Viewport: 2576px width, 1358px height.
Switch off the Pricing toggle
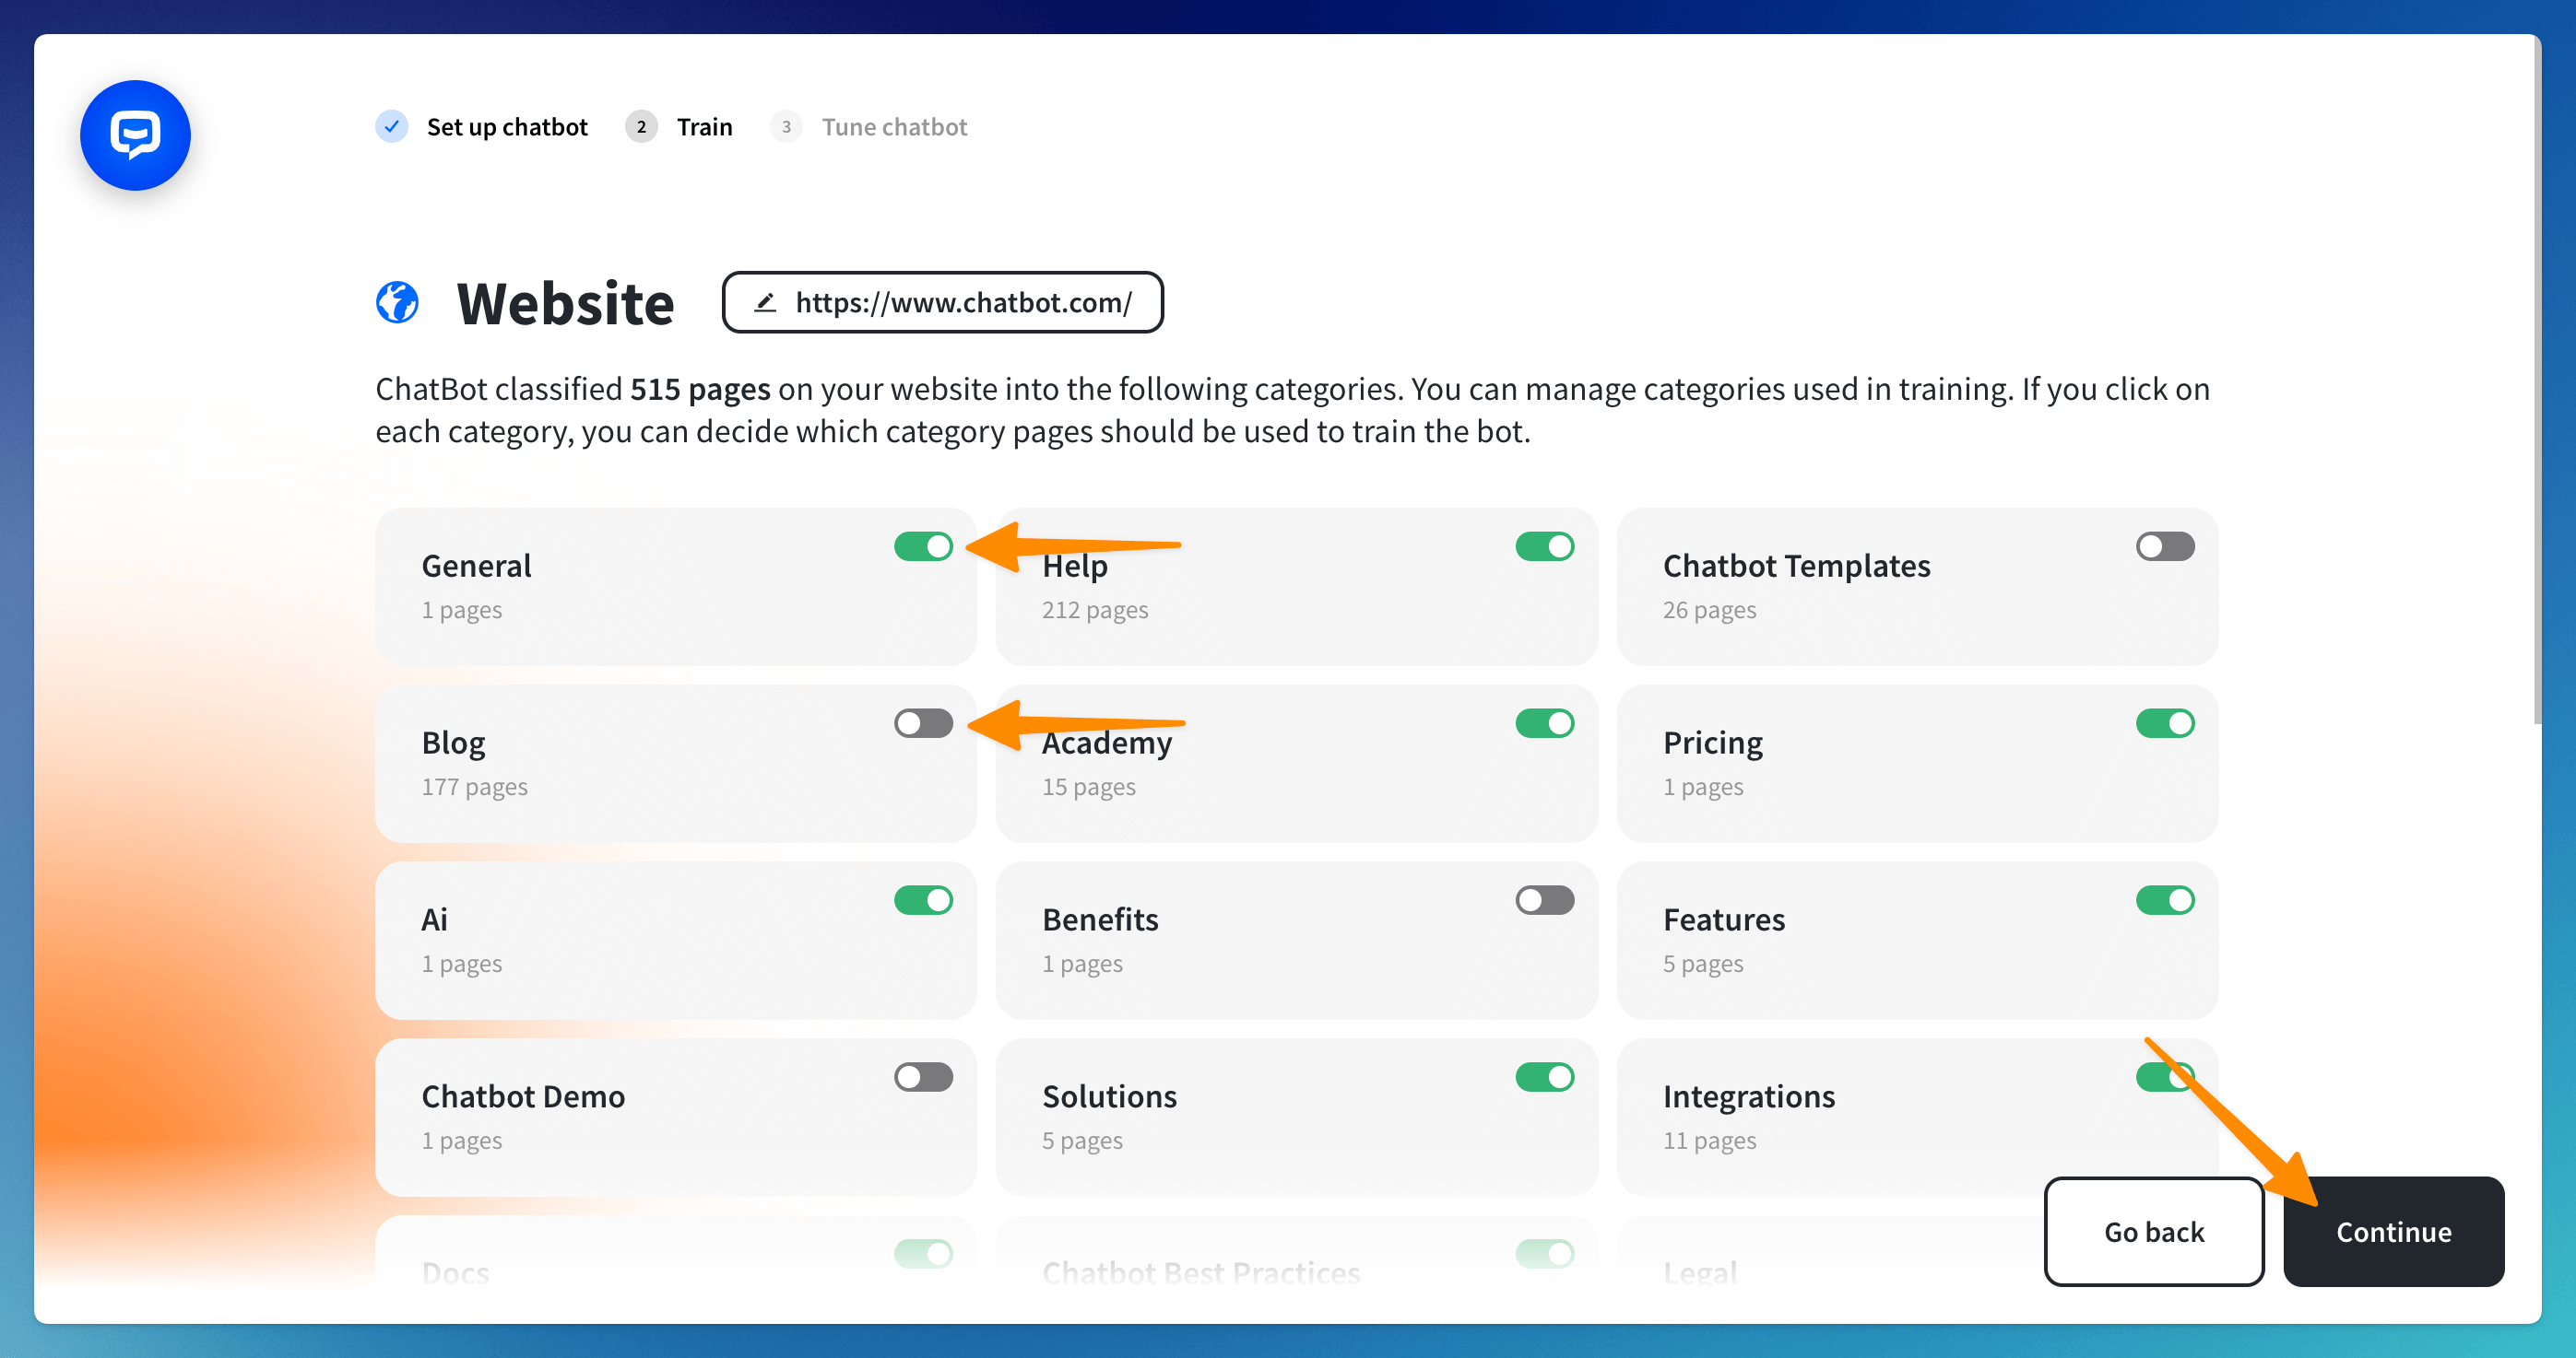tap(2164, 723)
